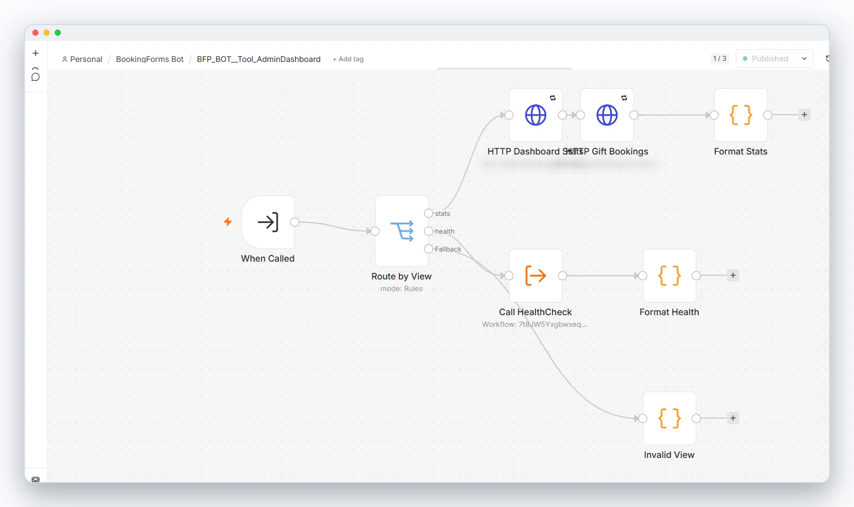854x507 pixels.
Task: Click the Call HealthCheck output connector
Action: (562, 276)
